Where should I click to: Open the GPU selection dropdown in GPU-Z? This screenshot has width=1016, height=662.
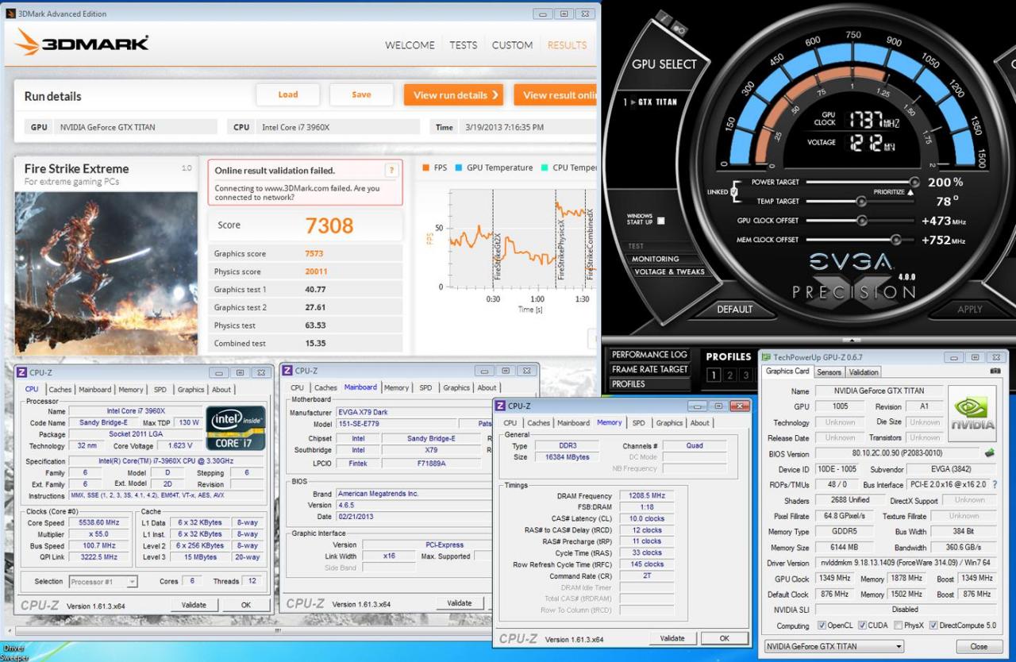point(833,646)
